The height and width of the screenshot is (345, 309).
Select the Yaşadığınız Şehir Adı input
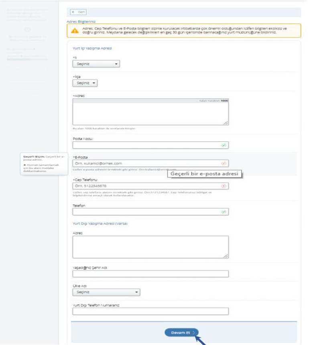150,274
